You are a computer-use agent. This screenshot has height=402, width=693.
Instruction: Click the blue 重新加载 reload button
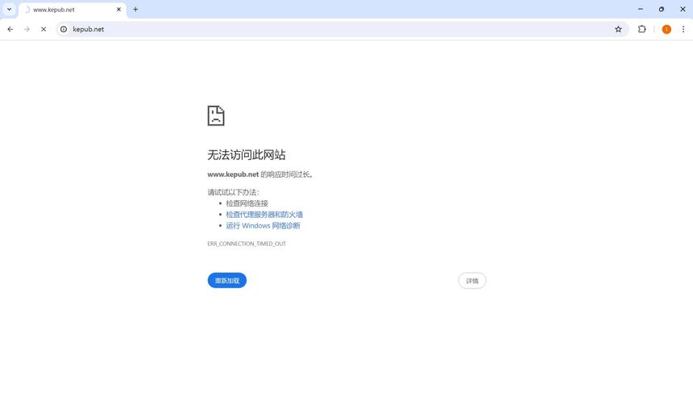coord(227,281)
